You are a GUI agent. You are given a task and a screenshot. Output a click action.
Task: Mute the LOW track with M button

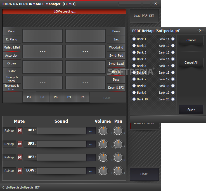coord(20,171)
